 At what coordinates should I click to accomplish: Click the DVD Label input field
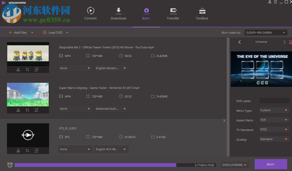click(274, 101)
